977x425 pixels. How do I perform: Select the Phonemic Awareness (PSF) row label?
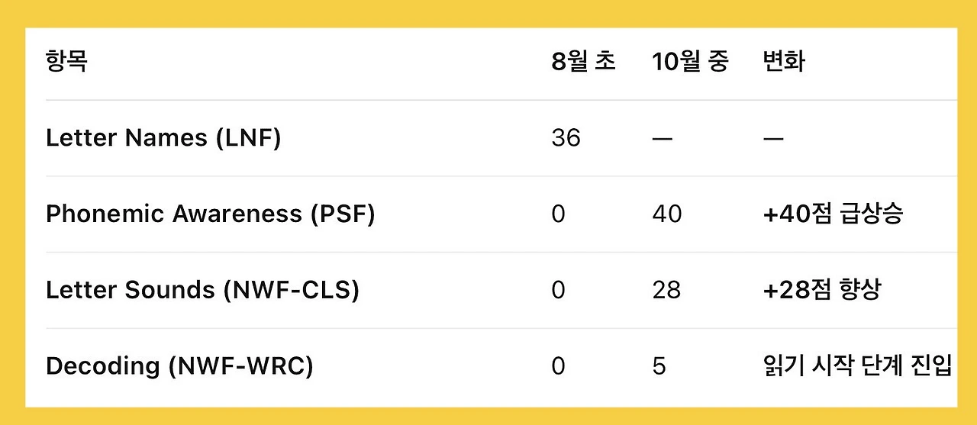(211, 214)
